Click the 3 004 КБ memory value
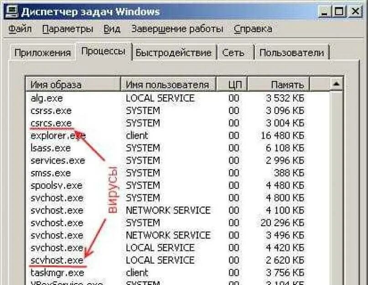The width and height of the screenshot is (368, 285). coord(285,123)
